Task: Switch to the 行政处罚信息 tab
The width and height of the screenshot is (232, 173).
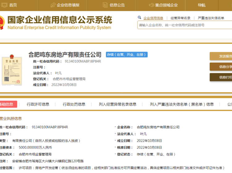Action: tap(74, 104)
